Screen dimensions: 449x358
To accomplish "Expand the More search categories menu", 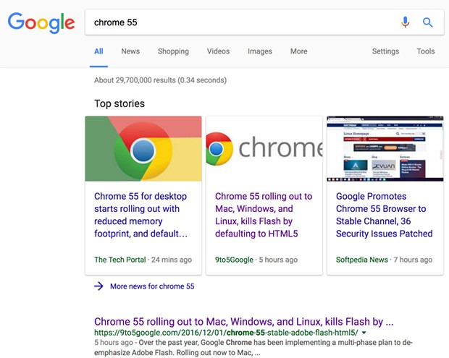I will 298,51.
